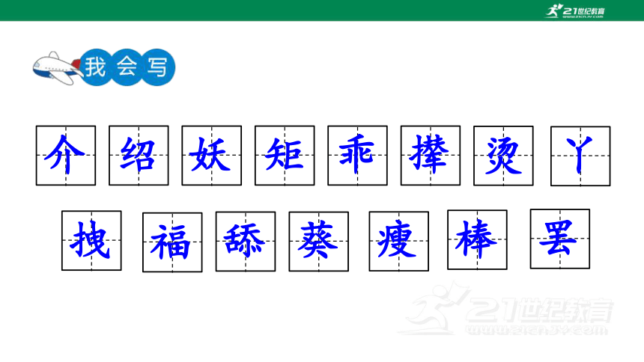Select the character card 棒
644x362 pixels.
point(477,239)
